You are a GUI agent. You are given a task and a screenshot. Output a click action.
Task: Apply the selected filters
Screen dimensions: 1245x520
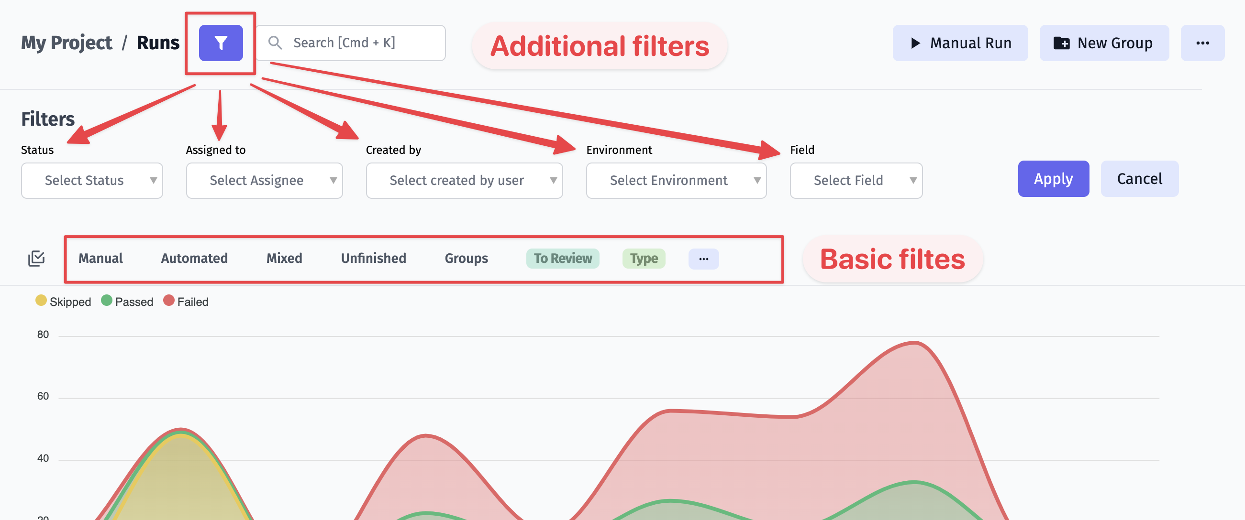pos(1054,179)
